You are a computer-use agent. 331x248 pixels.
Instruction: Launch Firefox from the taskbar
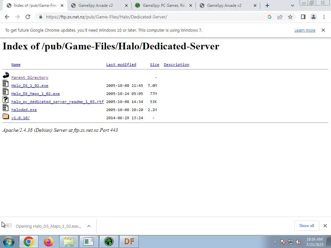[x=49, y=242]
